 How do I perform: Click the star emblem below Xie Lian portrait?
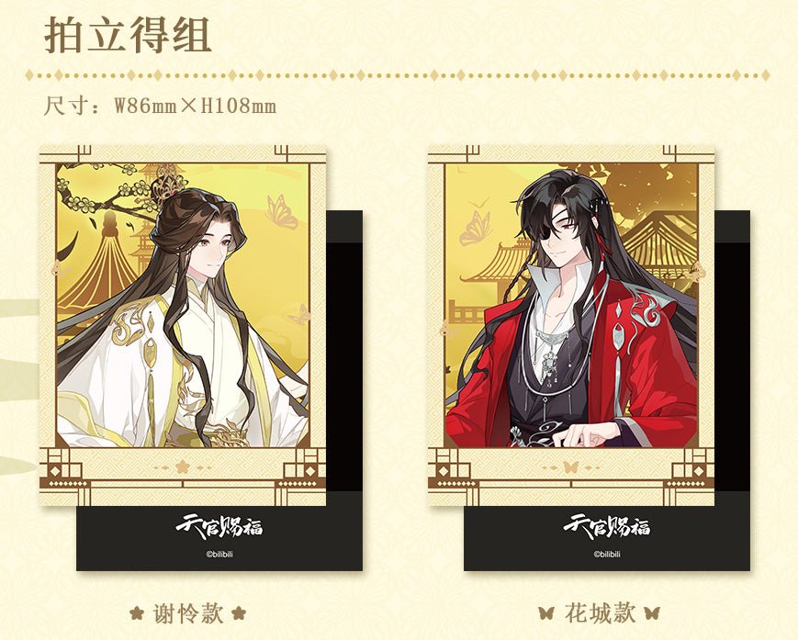pos(183,466)
